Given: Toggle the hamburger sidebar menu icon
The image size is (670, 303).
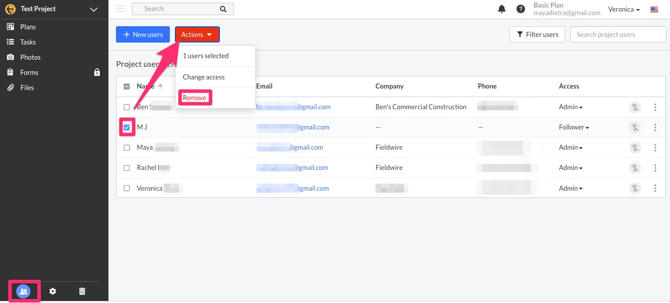Looking at the screenshot, I should [120, 9].
